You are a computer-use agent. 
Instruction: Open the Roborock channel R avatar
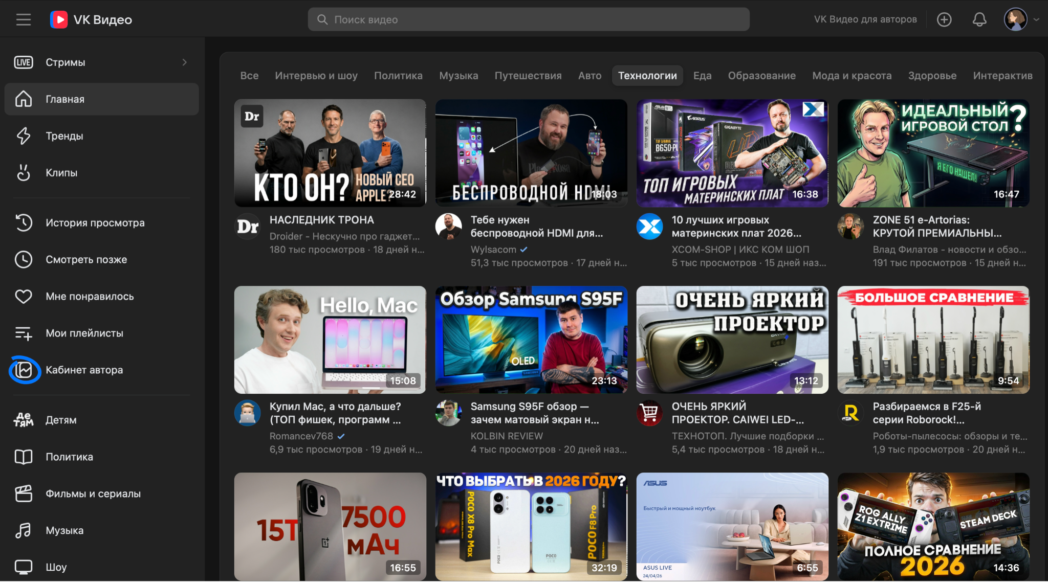851,413
